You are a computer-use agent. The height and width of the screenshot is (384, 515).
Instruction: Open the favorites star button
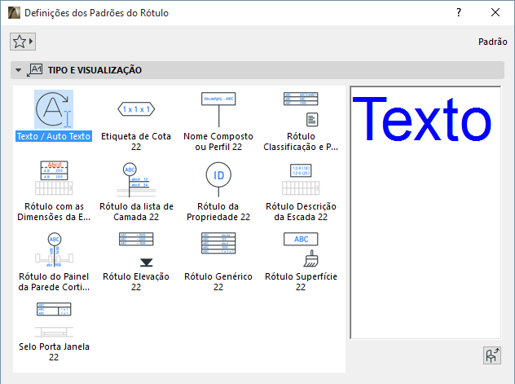23,42
